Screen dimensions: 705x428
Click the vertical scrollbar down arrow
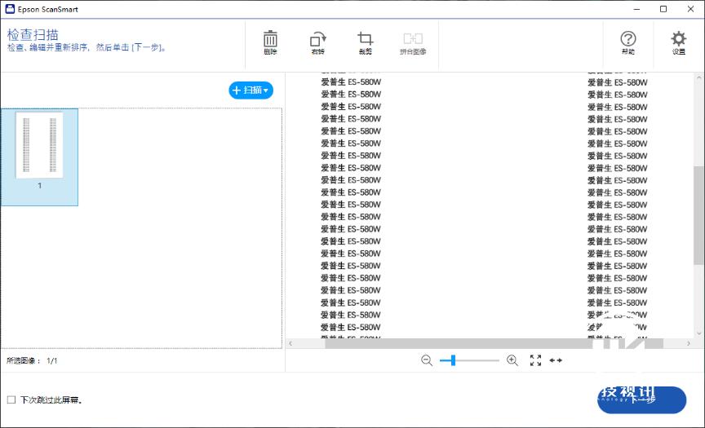pyautogui.click(x=698, y=333)
